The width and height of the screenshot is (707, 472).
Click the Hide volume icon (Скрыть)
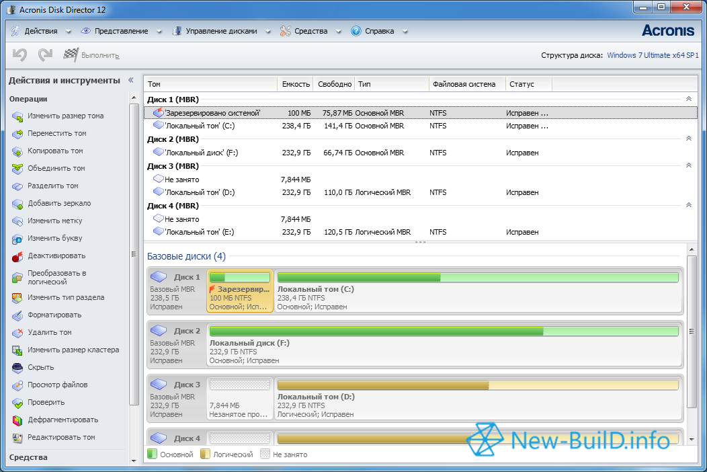click(x=17, y=368)
